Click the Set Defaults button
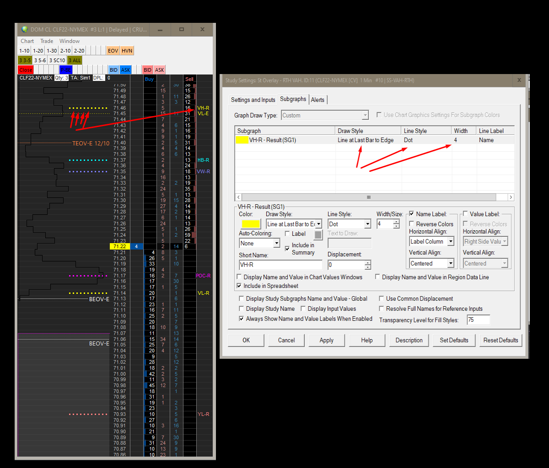Screen dimensions: 549x468 (x=454, y=340)
